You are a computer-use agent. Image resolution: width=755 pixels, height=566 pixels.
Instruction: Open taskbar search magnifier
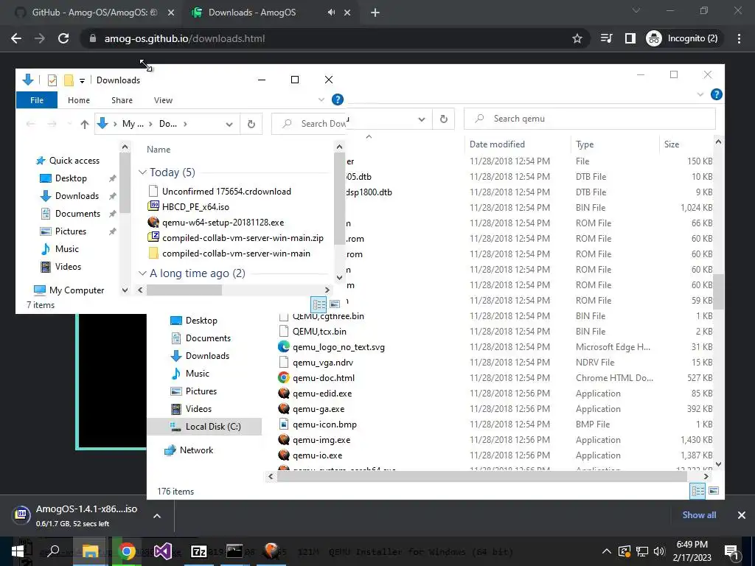(x=53, y=551)
